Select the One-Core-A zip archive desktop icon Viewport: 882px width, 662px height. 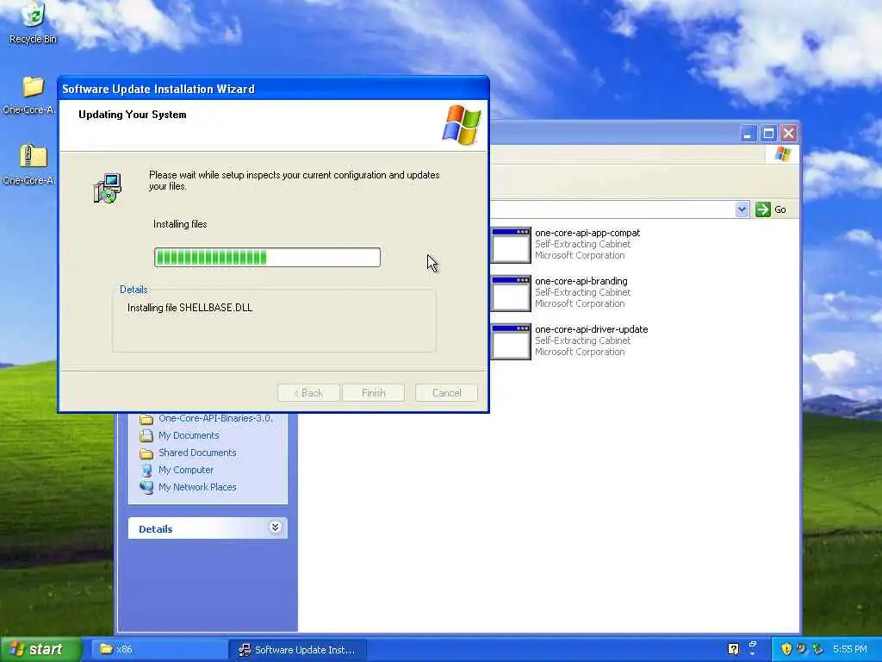point(34,157)
